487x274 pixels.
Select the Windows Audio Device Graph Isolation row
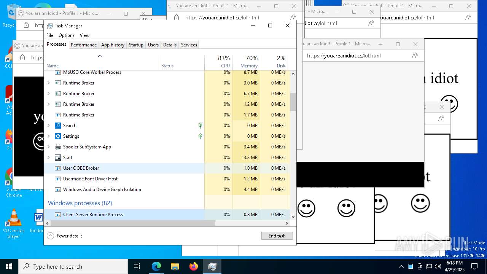pyautogui.click(x=167, y=189)
